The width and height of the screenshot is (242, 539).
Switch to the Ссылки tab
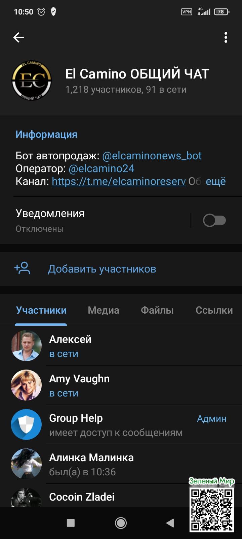tap(214, 310)
